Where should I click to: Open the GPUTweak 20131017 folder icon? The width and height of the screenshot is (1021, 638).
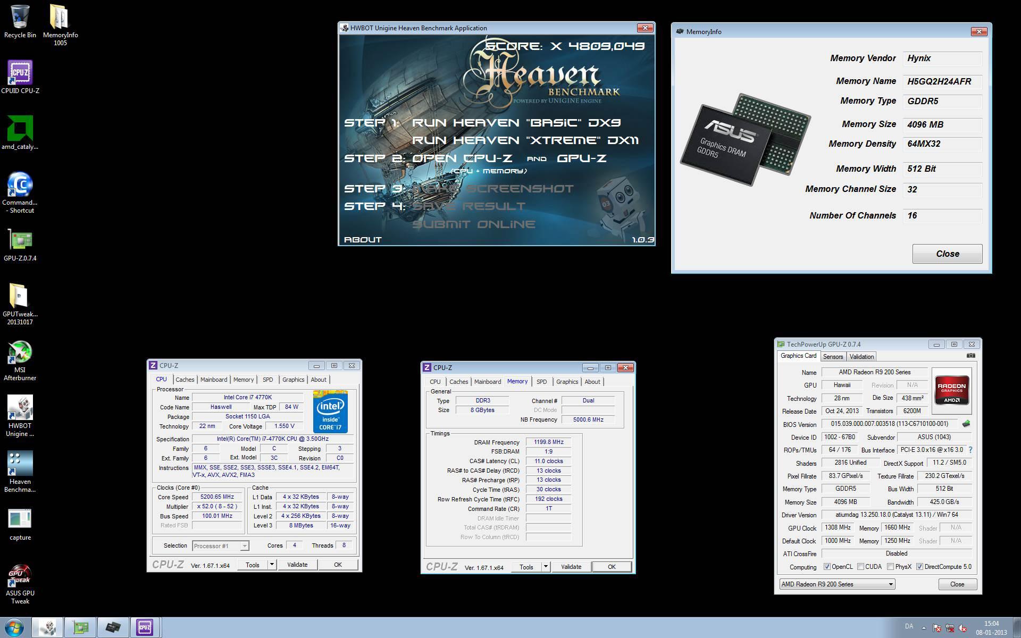point(20,304)
